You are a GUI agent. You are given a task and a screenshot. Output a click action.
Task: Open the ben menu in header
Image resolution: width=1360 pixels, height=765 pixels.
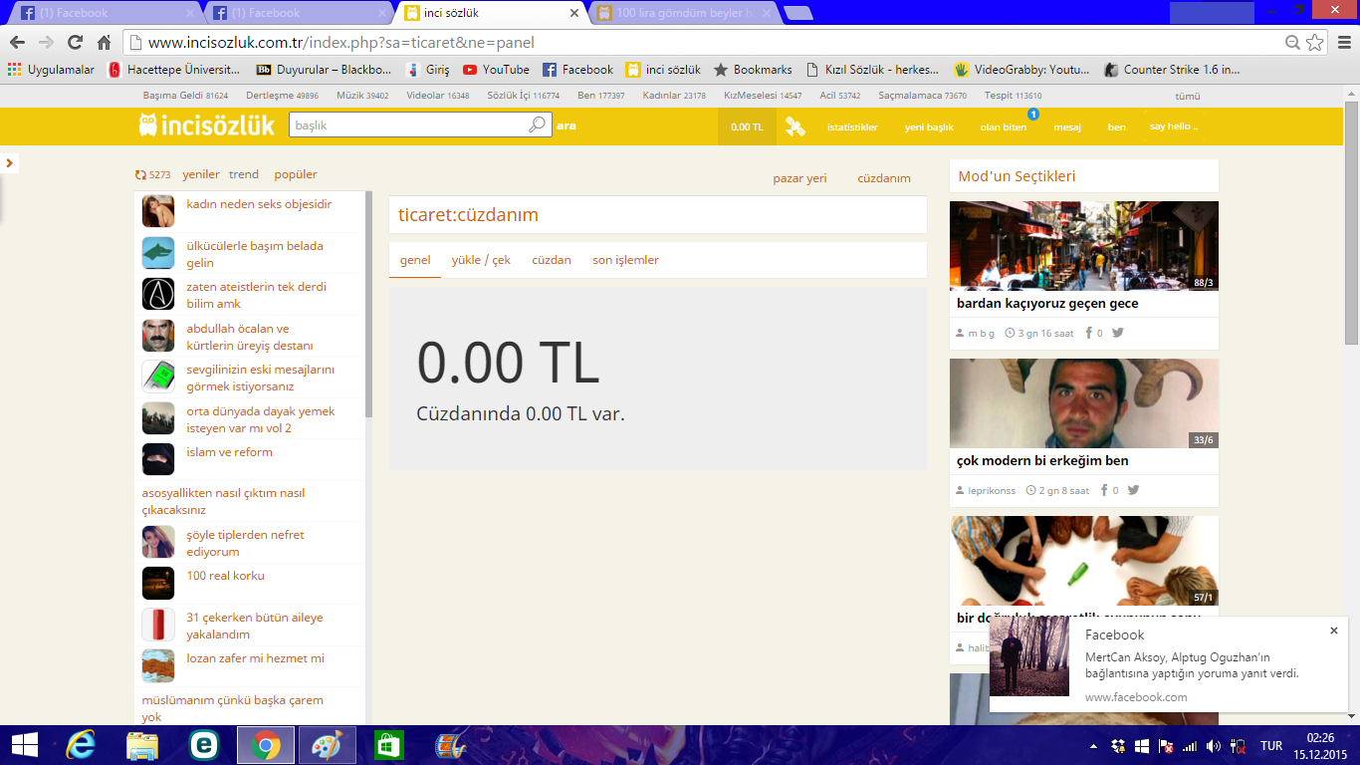pos(1117,127)
